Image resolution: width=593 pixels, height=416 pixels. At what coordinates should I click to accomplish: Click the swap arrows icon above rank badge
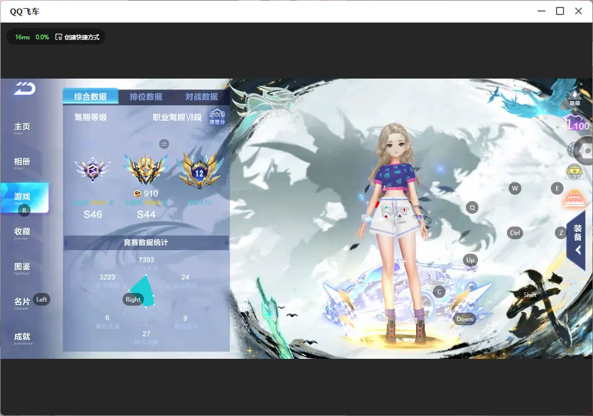click(x=164, y=144)
